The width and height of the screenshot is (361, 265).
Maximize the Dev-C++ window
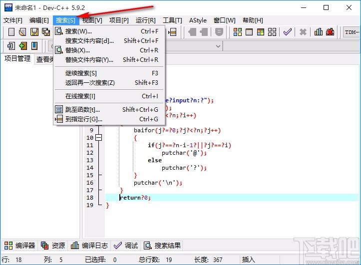[326, 7]
